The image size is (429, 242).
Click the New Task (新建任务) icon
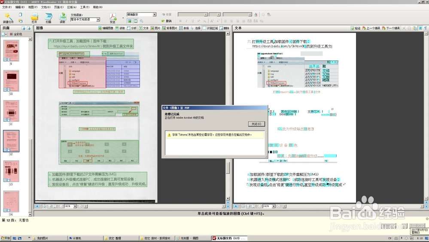point(8,17)
